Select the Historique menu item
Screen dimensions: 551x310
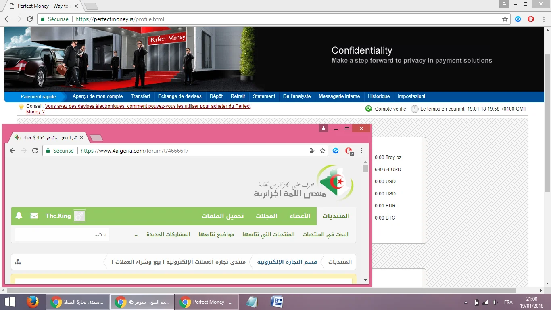click(379, 96)
